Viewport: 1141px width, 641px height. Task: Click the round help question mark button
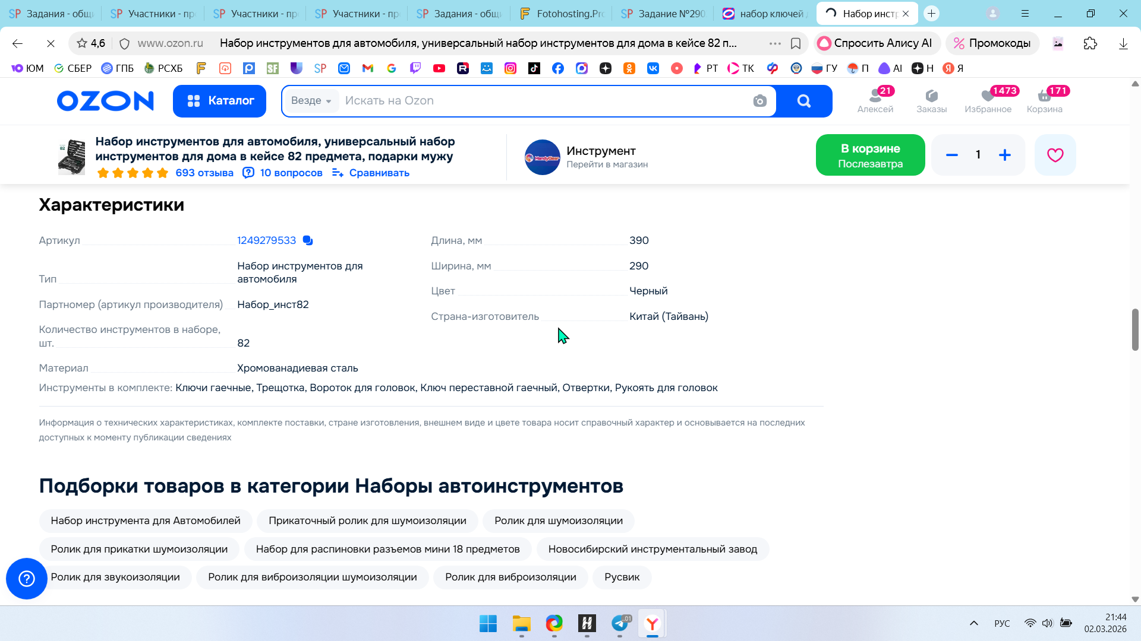[x=27, y=579]
